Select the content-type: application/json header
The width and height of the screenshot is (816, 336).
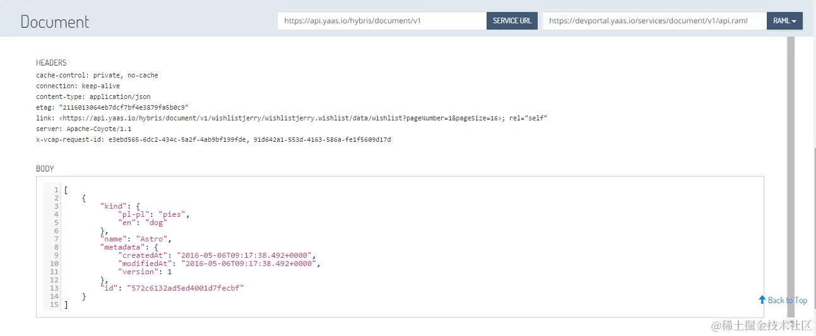click(x=93, y=96)
